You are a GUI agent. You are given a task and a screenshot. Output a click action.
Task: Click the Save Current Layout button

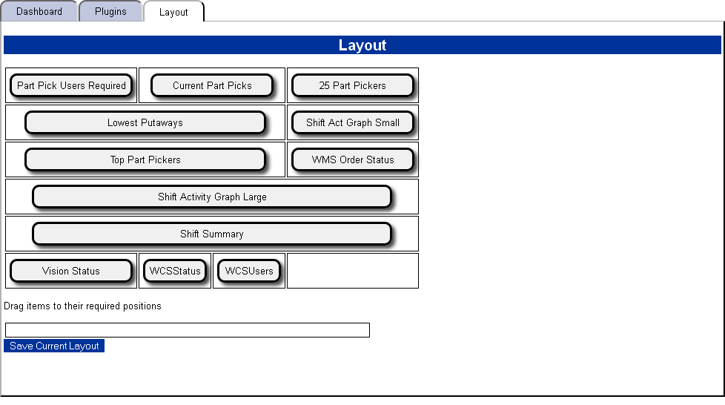pyautogui.click(x=54, y=346)
